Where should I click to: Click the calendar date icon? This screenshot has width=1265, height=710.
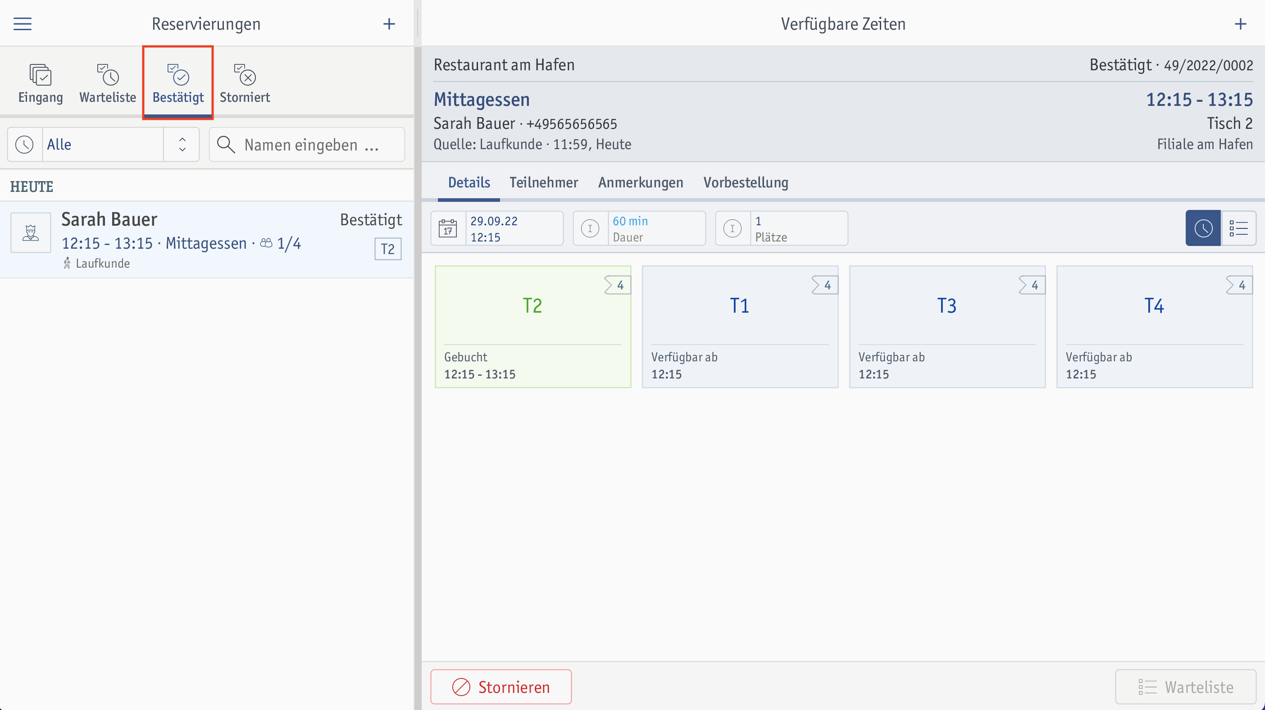coord(448,228)
